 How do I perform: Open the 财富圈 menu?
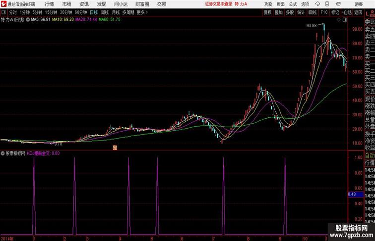142,4
